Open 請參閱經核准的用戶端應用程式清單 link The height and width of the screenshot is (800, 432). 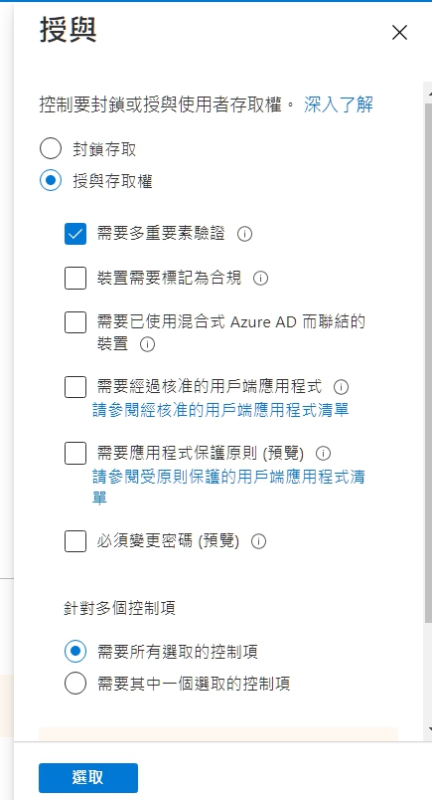pyautogui.click(x=220, y=410)
